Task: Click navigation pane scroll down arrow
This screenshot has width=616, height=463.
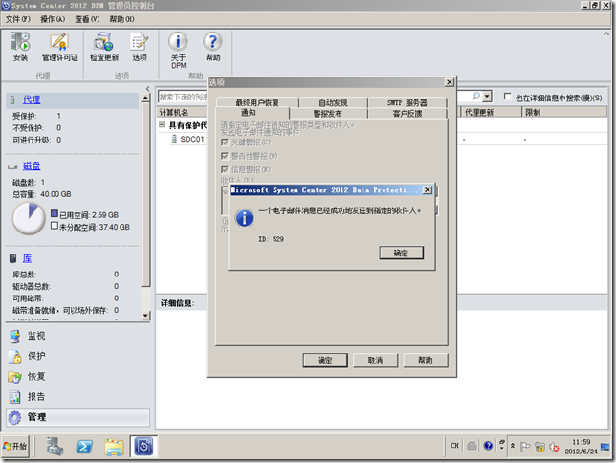Action: 145,316
